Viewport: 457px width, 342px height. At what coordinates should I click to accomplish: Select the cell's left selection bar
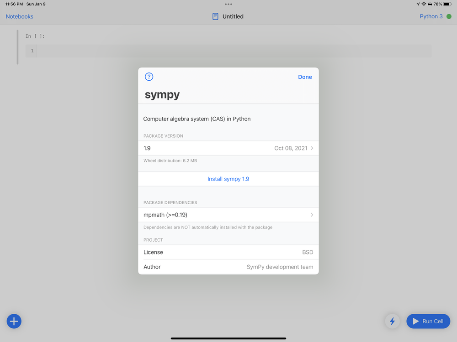click(x=17, y=47)
